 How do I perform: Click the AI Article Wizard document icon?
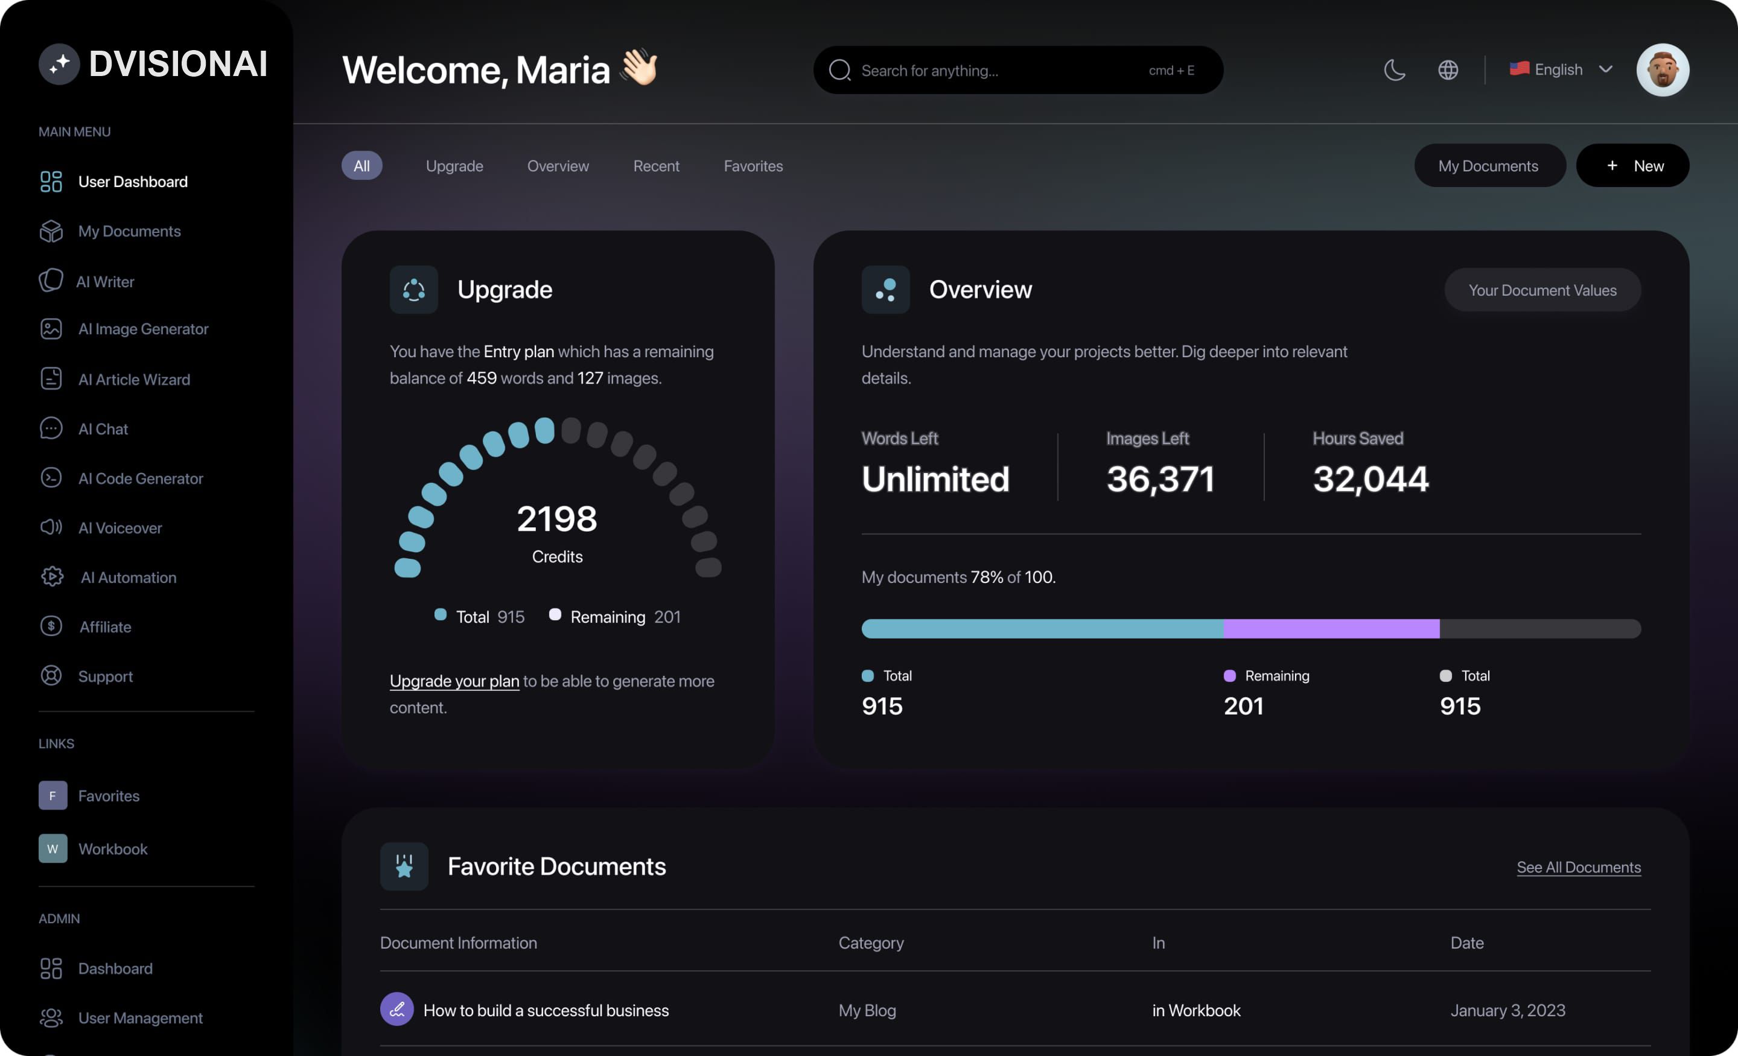coord(51,379)
